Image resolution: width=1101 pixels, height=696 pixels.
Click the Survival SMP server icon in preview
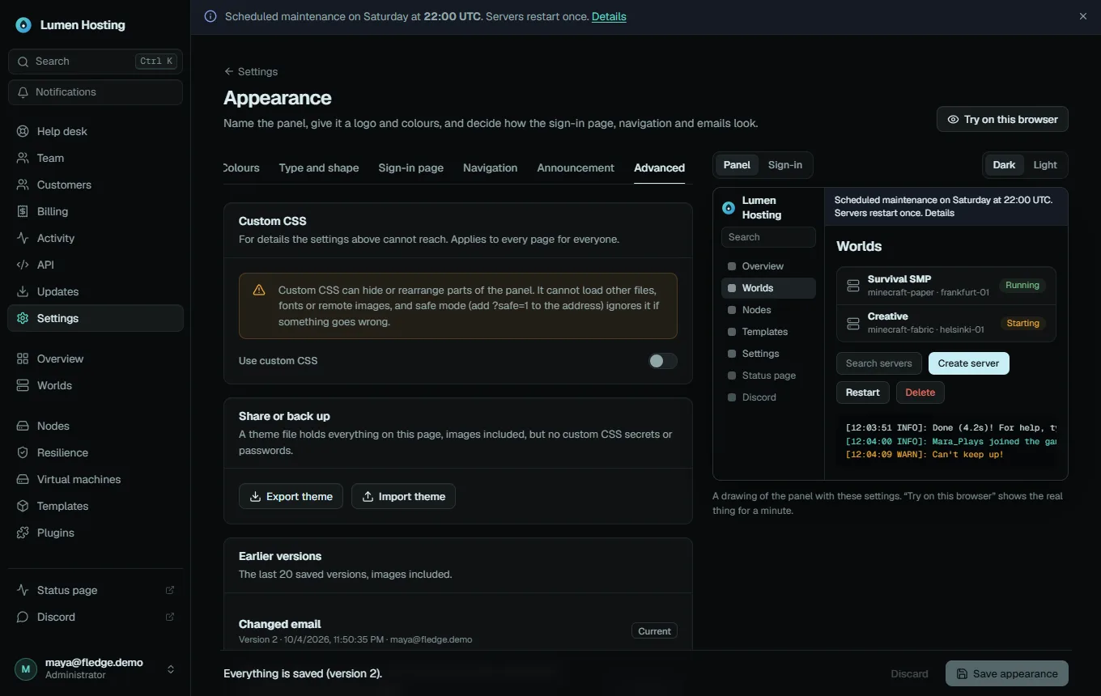point(852,286)
